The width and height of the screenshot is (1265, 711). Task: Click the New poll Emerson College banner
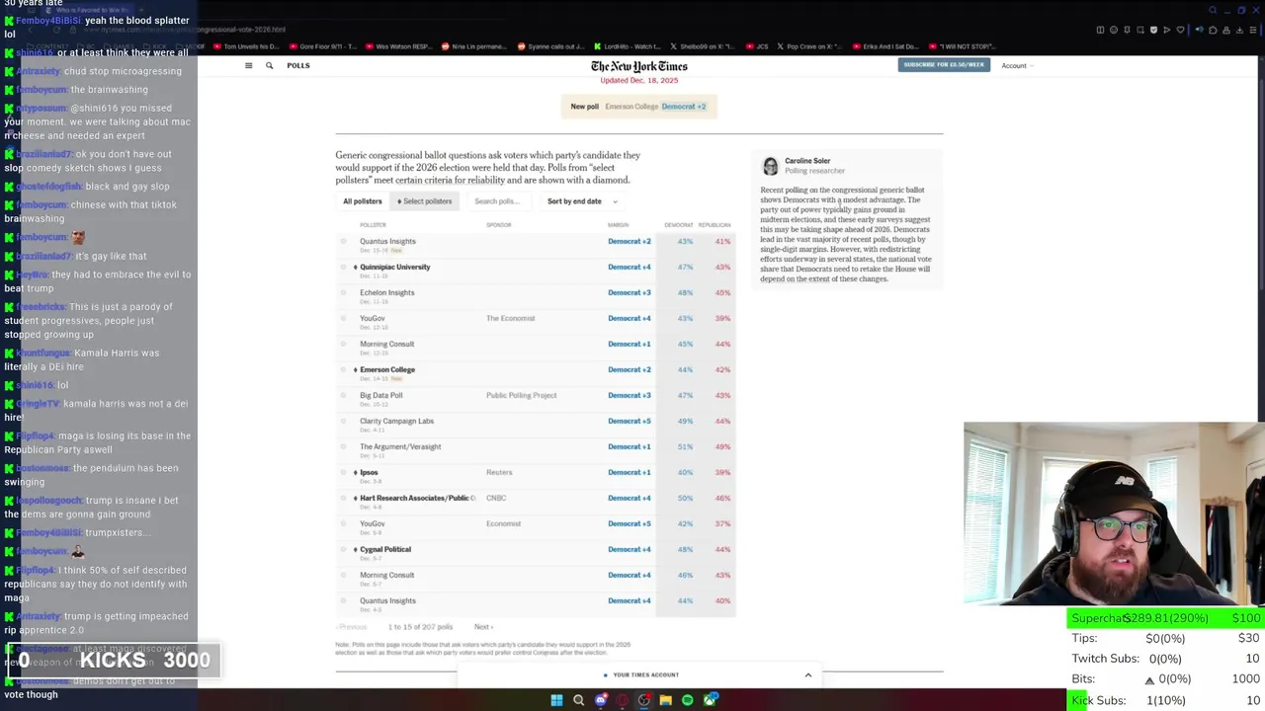pos(638,107)
